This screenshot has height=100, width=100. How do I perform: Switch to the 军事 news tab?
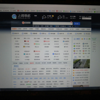[x=79, y=57]
